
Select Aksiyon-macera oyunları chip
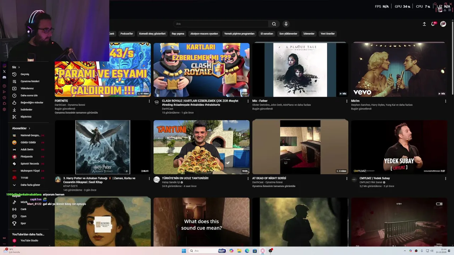click(204, 34)
